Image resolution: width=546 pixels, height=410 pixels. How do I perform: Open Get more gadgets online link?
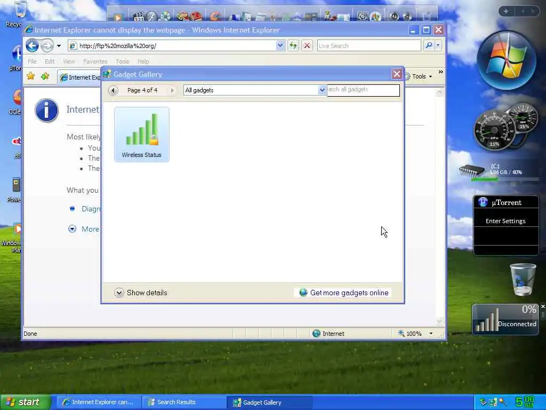(x=344, y=293)
